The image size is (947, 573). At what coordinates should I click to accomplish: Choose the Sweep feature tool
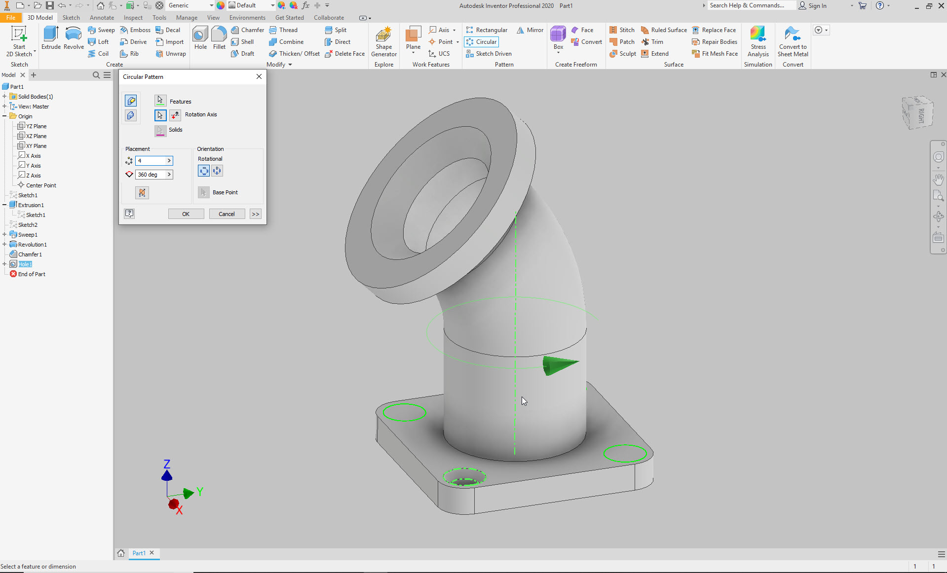point(101,30)
